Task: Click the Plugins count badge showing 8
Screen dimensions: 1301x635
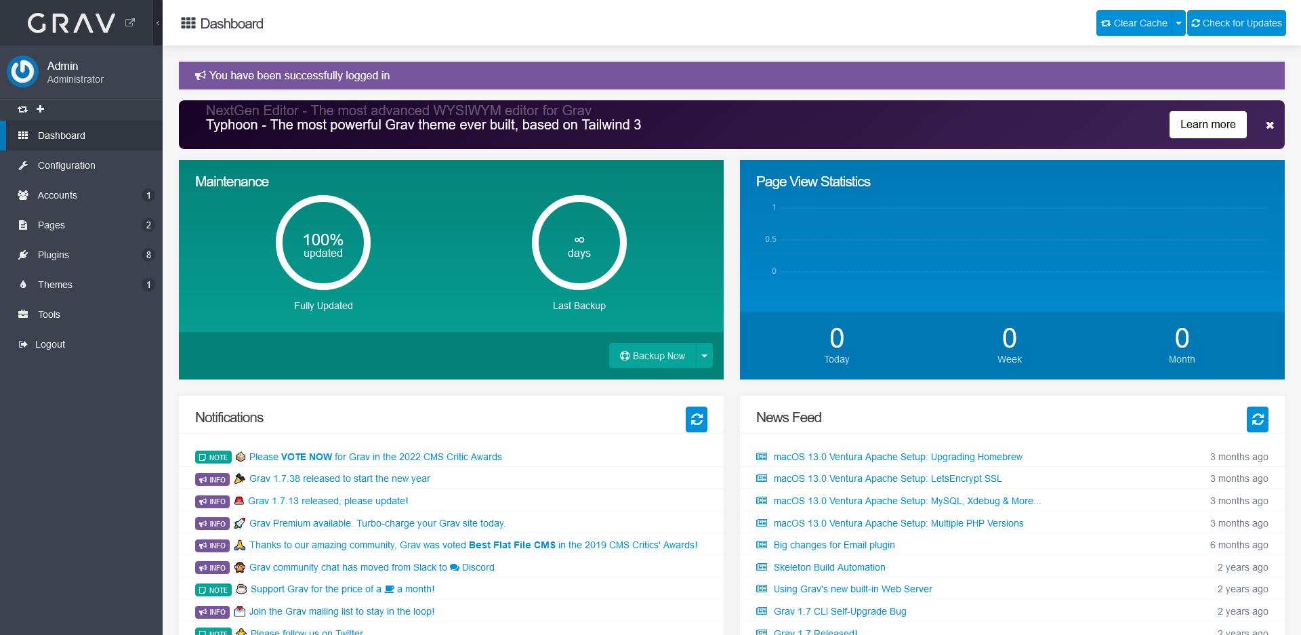Action: pos(148,255)
